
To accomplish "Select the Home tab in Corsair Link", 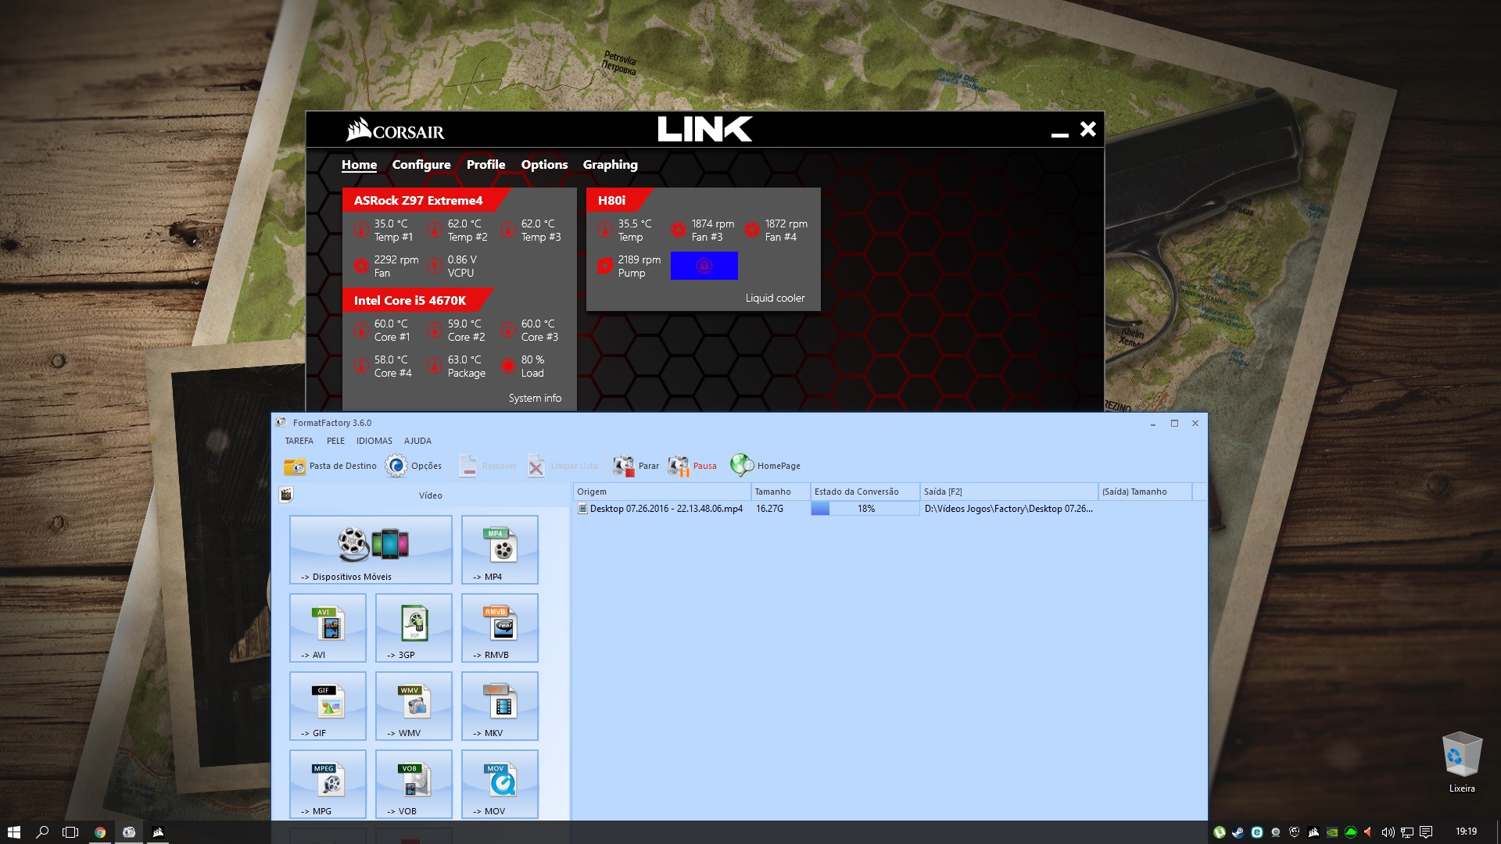I will pyautogui.click(x=359, y=165).
